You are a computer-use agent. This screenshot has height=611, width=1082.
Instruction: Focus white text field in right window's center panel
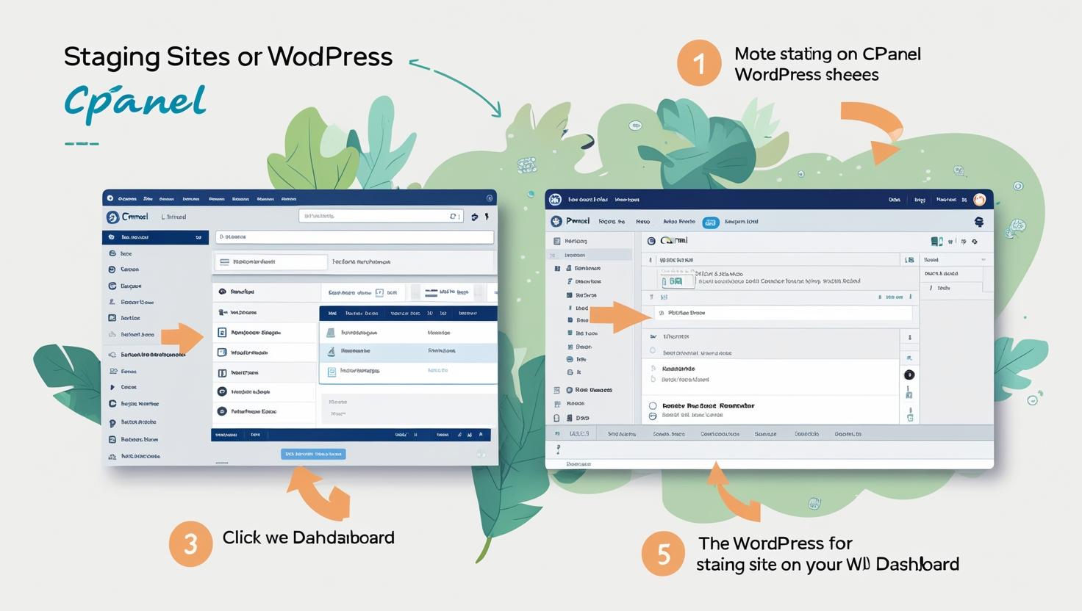783,313
